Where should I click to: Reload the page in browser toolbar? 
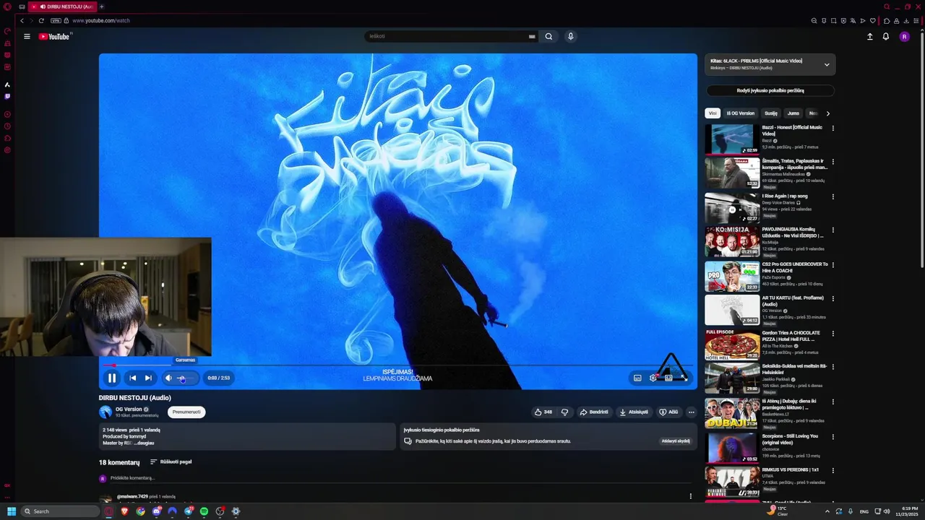(41, 20)
